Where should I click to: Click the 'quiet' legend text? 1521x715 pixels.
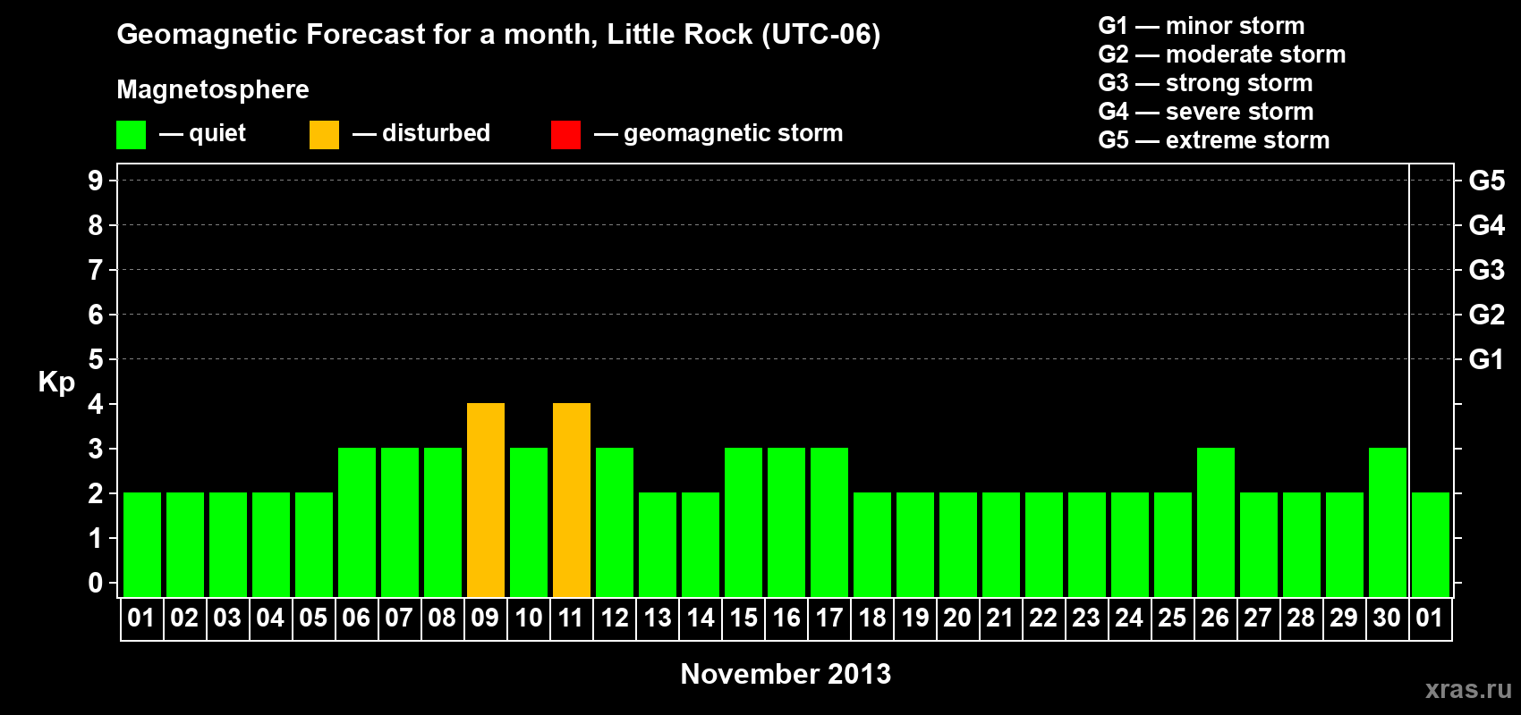217,134
